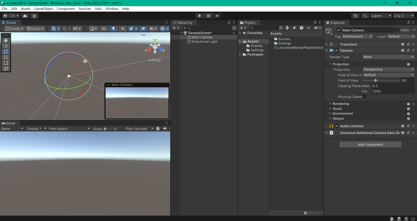Select Directional Light in Hierarchy
417x221 pixels.
(205, 42)
